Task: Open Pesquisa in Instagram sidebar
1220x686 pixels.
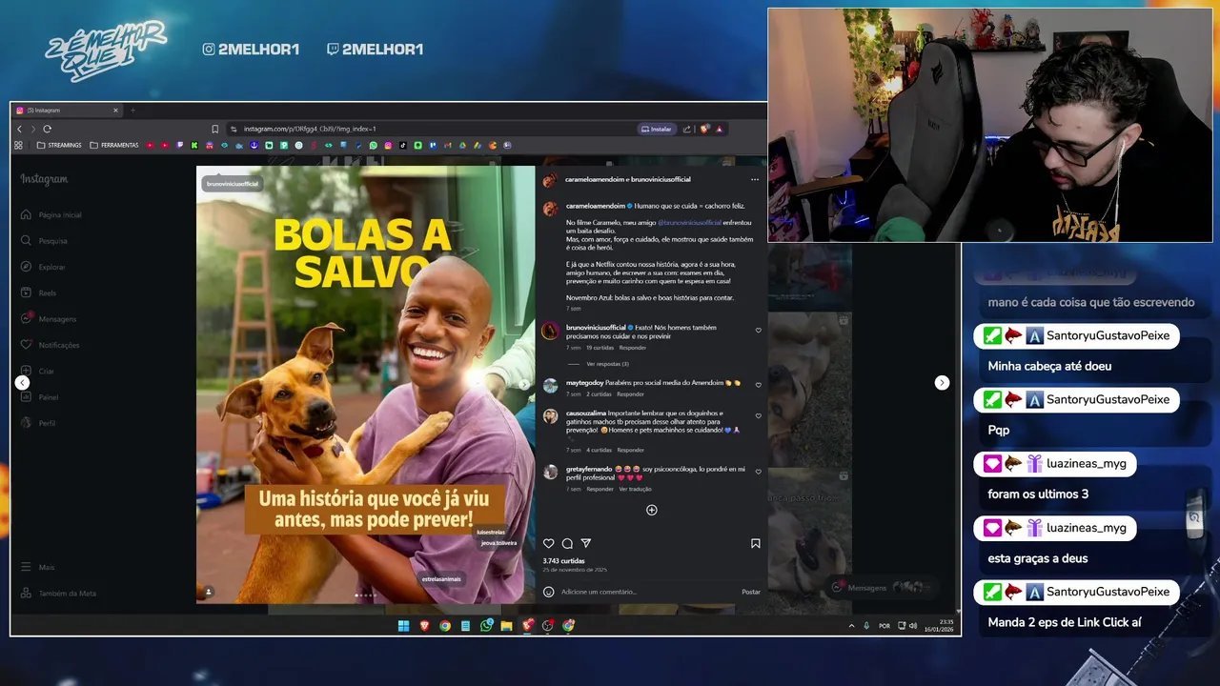Action: pos(44,241)
